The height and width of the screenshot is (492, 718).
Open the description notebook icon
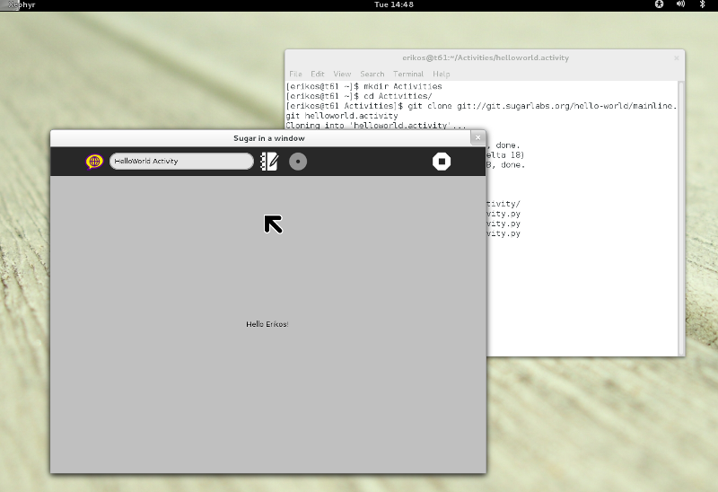269,162
